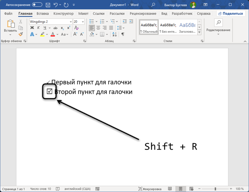Image resolution: width=249 pixels, height=192 pixels.
Task: Select the Обычный style thumbnail
Action: tap(149, 27)
